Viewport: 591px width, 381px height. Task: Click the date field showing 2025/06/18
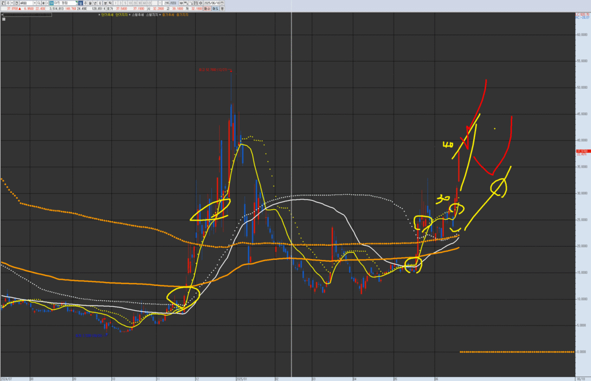tap(211, 3)
